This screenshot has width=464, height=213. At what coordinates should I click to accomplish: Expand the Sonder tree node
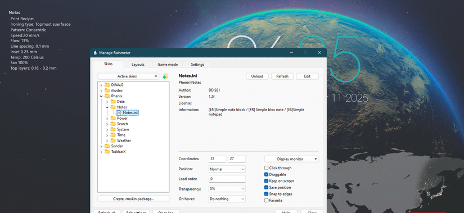click(x=101, y=147)
